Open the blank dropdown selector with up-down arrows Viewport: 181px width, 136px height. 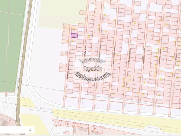coord(17,130)
